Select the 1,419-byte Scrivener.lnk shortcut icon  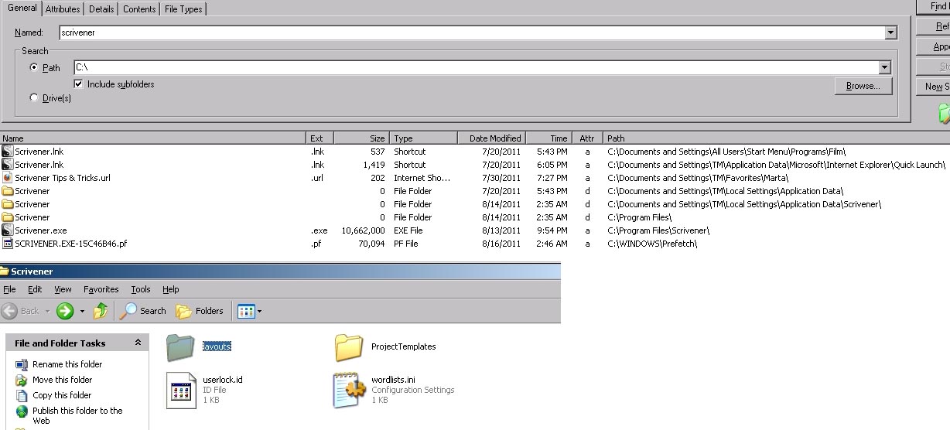[x=8, y=165]
